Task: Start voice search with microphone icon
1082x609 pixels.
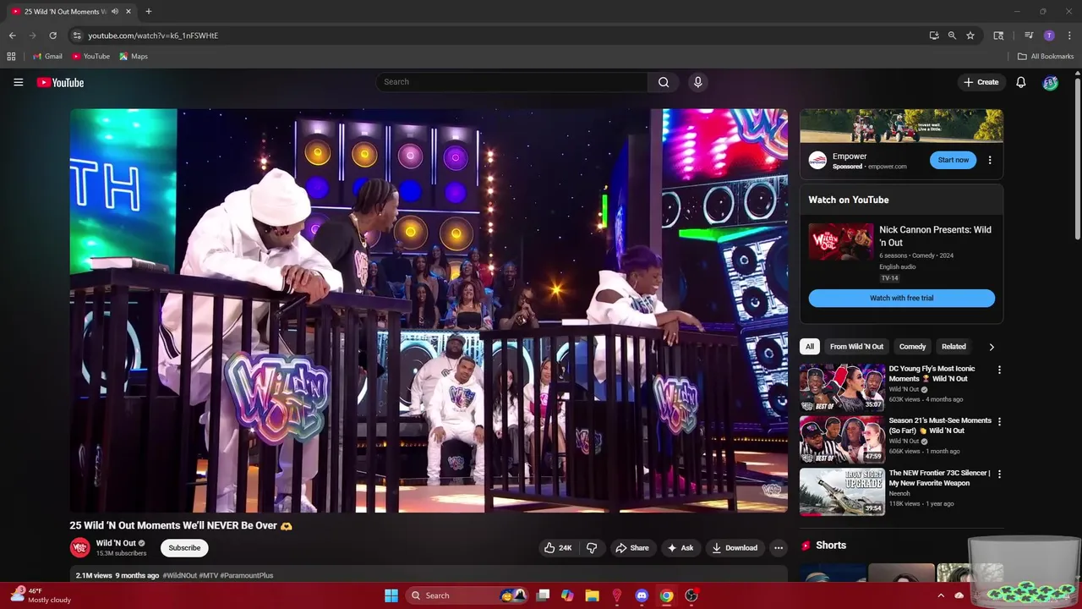Action: pos(697,82)
